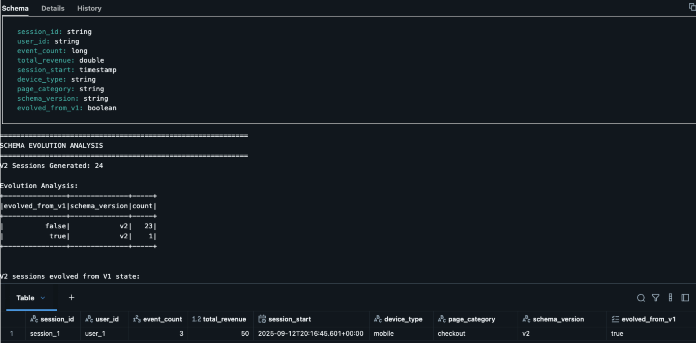Open the History tab
Viewport: 696px width, 343px height.
tap(89, 8)
